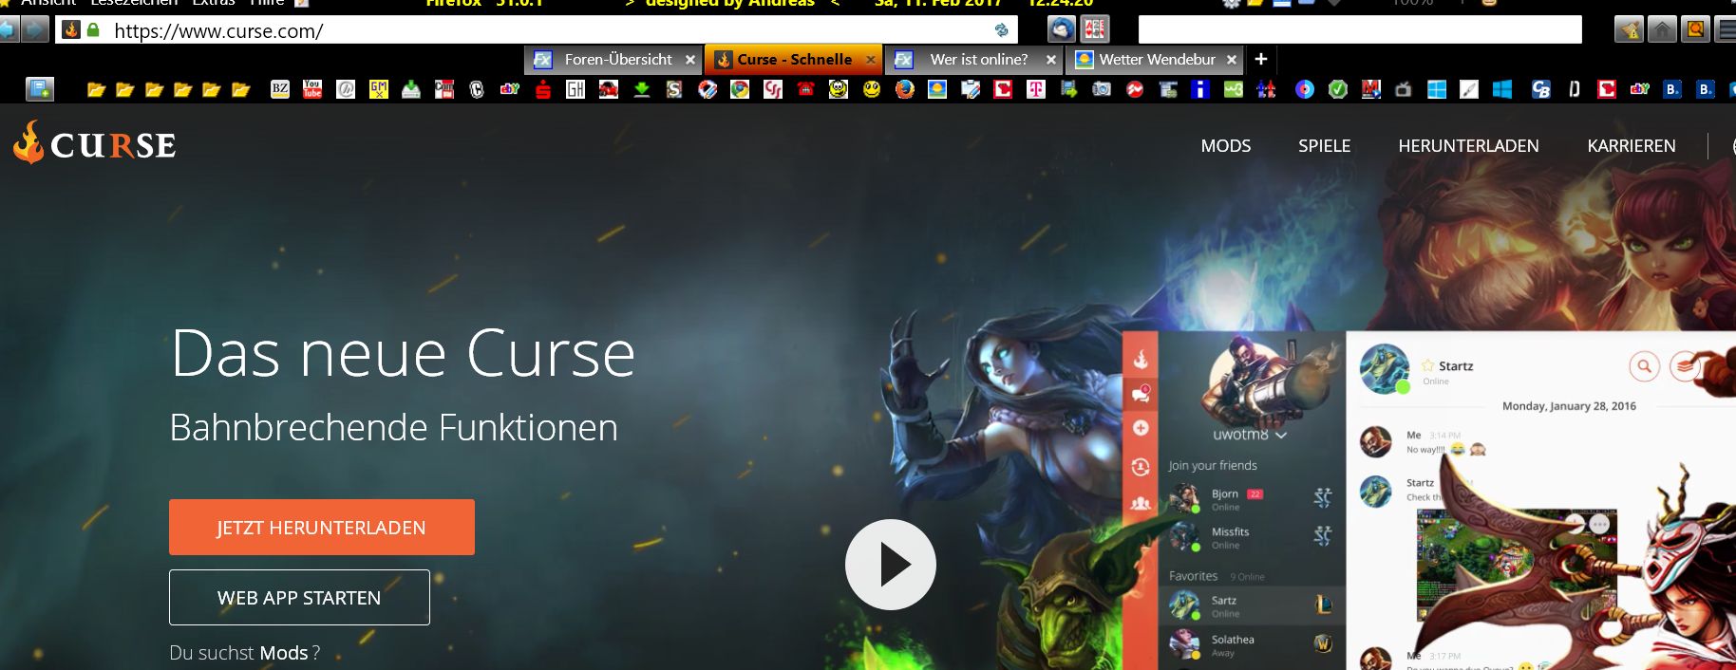Click the red sidebar plus icon
The width and height of the screenshot is (1736, 670).
[x=1141, y=428]
